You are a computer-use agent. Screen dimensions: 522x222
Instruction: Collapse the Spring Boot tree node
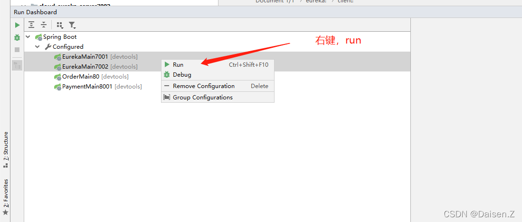28,36
